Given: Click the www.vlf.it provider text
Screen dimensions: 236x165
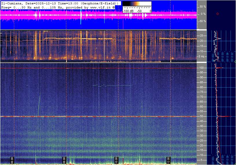Looking at the screenshot, I should point(97,7).
